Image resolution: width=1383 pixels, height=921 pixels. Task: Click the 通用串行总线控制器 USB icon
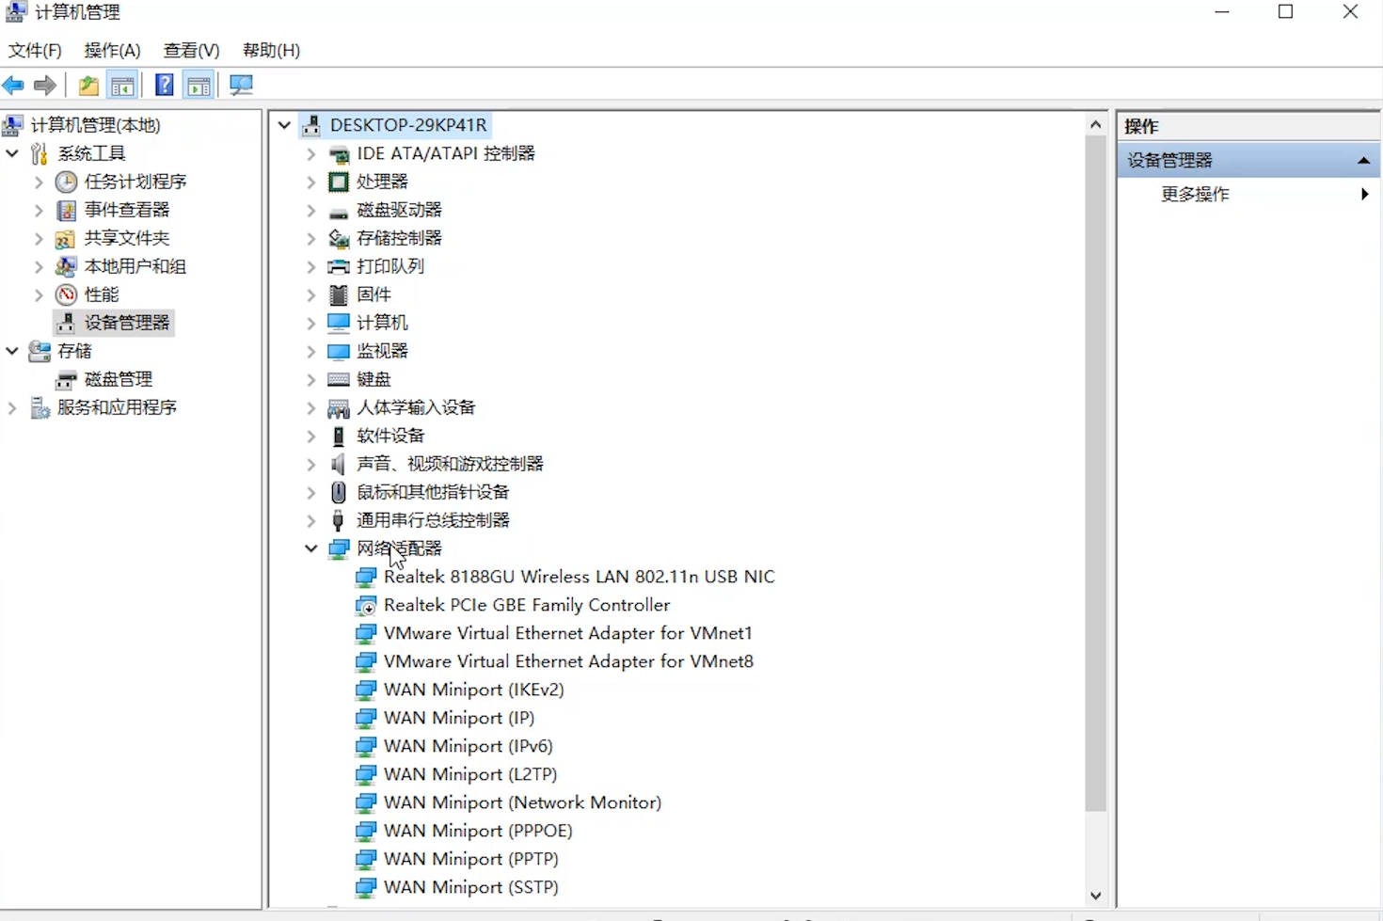click(339, 520)
